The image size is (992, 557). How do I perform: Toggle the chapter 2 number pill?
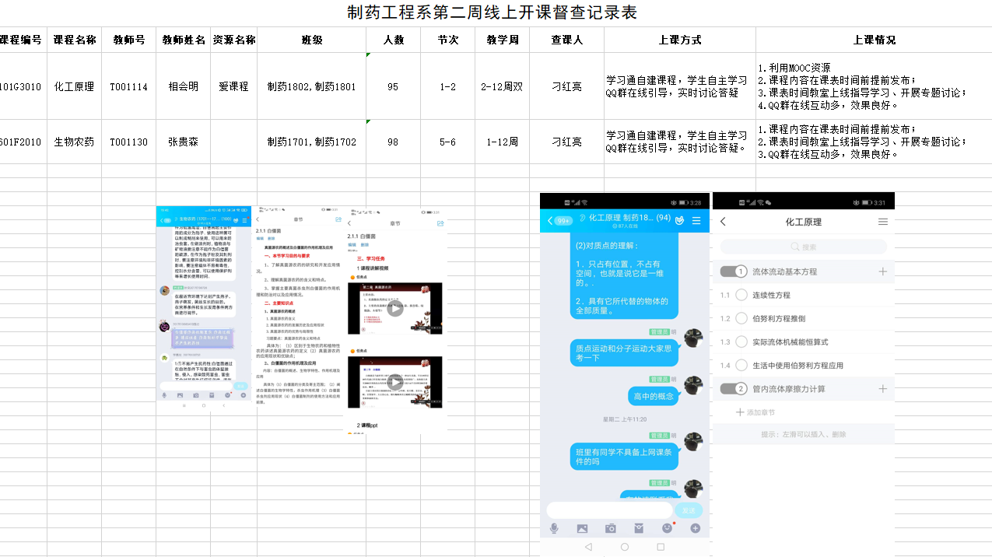point(734,388)
